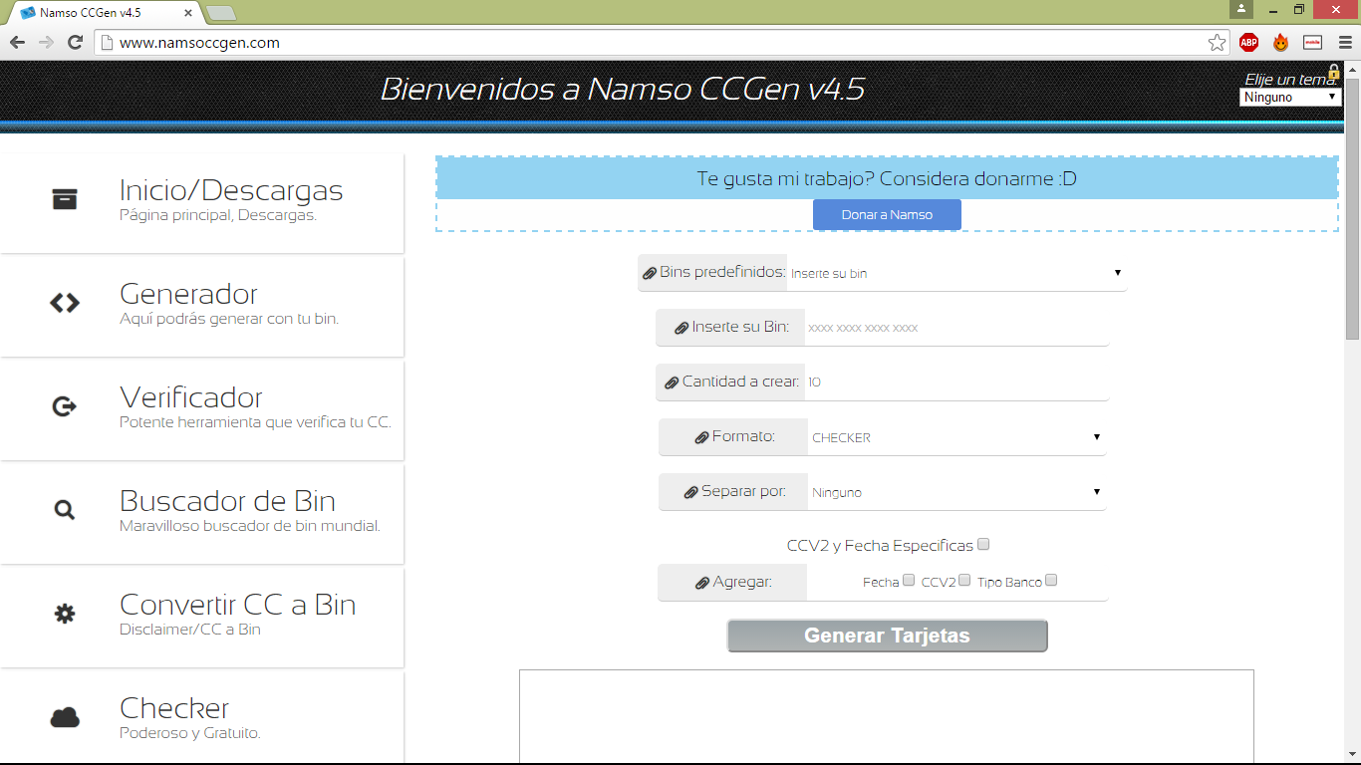Enable the CCV2 y Fecha Especificas checkbox
The height and width of the screenshot is (765, 1361).
click(983, 545)
